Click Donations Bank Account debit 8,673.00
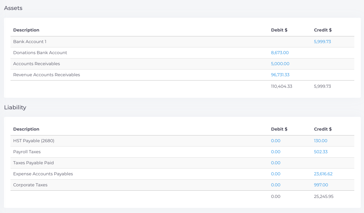The image size is (364, 213). (x=280, y=53)
